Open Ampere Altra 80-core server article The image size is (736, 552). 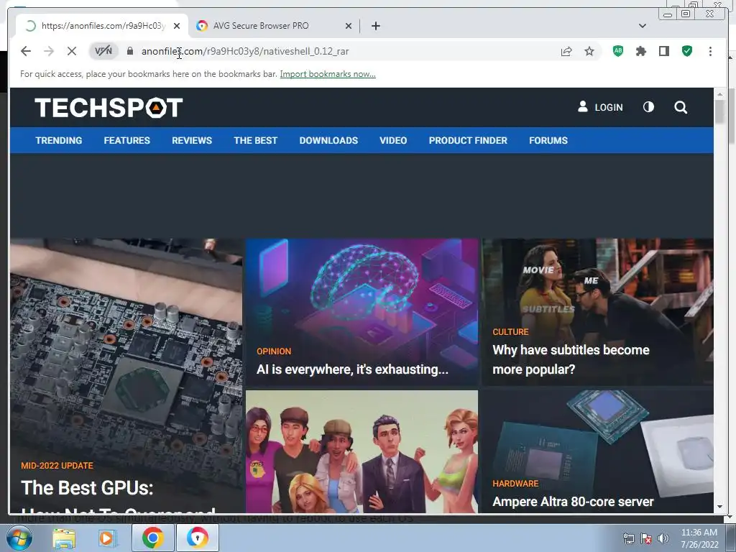click(573, 502)
